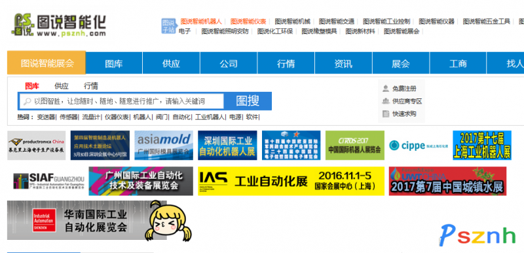This screenshot has height=253, width=524.
Task: Click the 快速求购 document icon
Action: point(386,113)
